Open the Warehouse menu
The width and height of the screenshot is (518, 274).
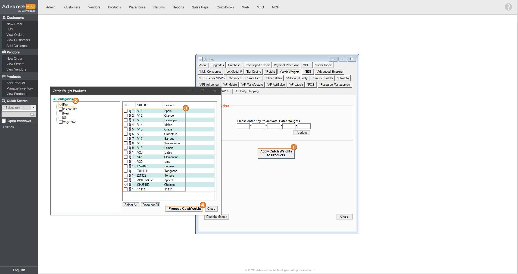[x=137, y=7]
